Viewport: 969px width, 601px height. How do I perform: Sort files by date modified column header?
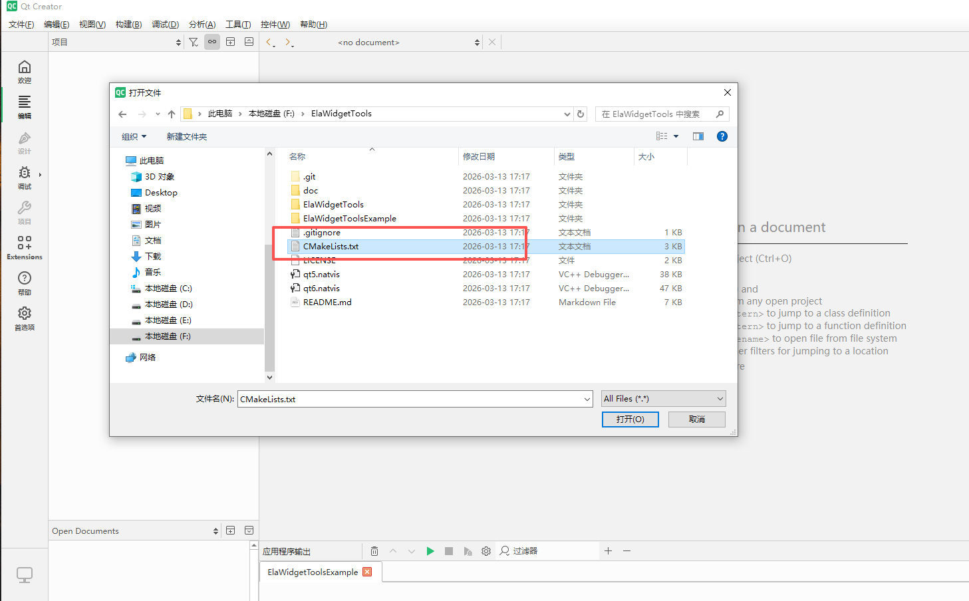[506, 157]
